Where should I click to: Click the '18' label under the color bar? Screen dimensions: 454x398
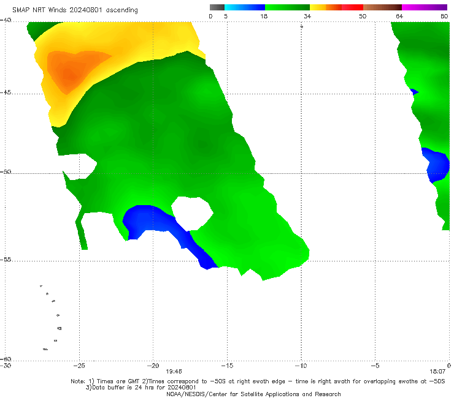264,16
